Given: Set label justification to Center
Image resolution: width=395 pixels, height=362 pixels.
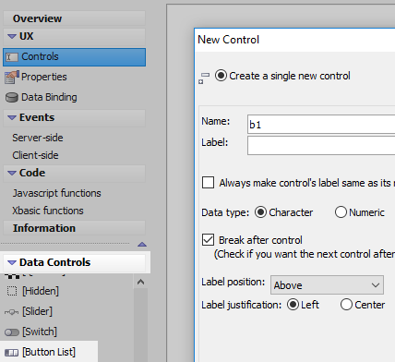Looking at the screenshot, I should click(x=346, y=305).
